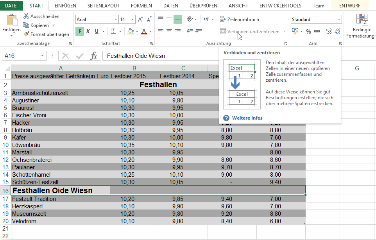
Task: Cut selection with Ausschneiden scissors
Action: pos(41,16)
